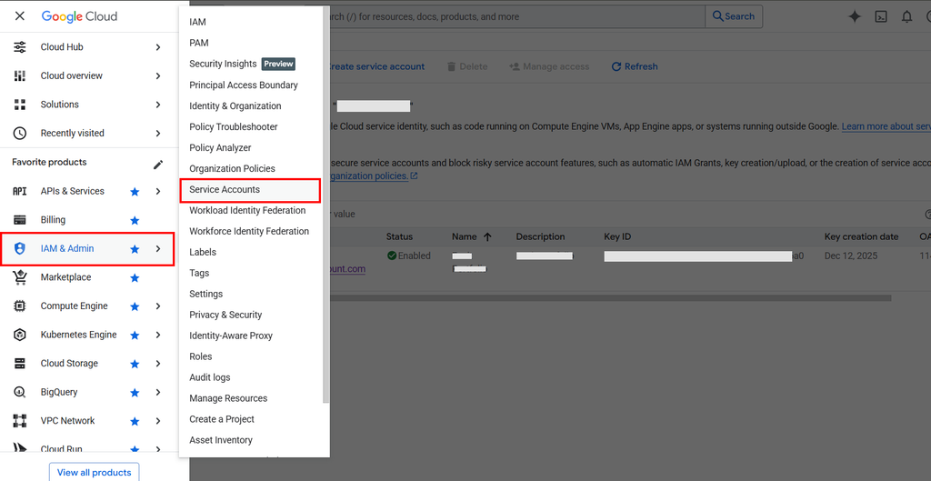Viewport: 931px width, 481px height.
Task: Expand Cloud overview submenu chevron
Action: [x=158, y=75]
